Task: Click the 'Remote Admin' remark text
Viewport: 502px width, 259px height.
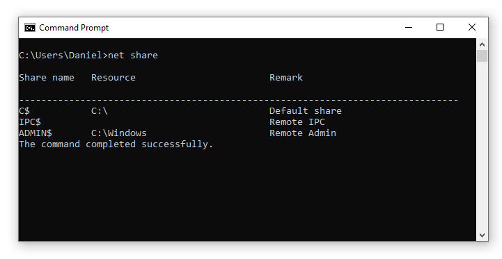Action: (303, 133)
